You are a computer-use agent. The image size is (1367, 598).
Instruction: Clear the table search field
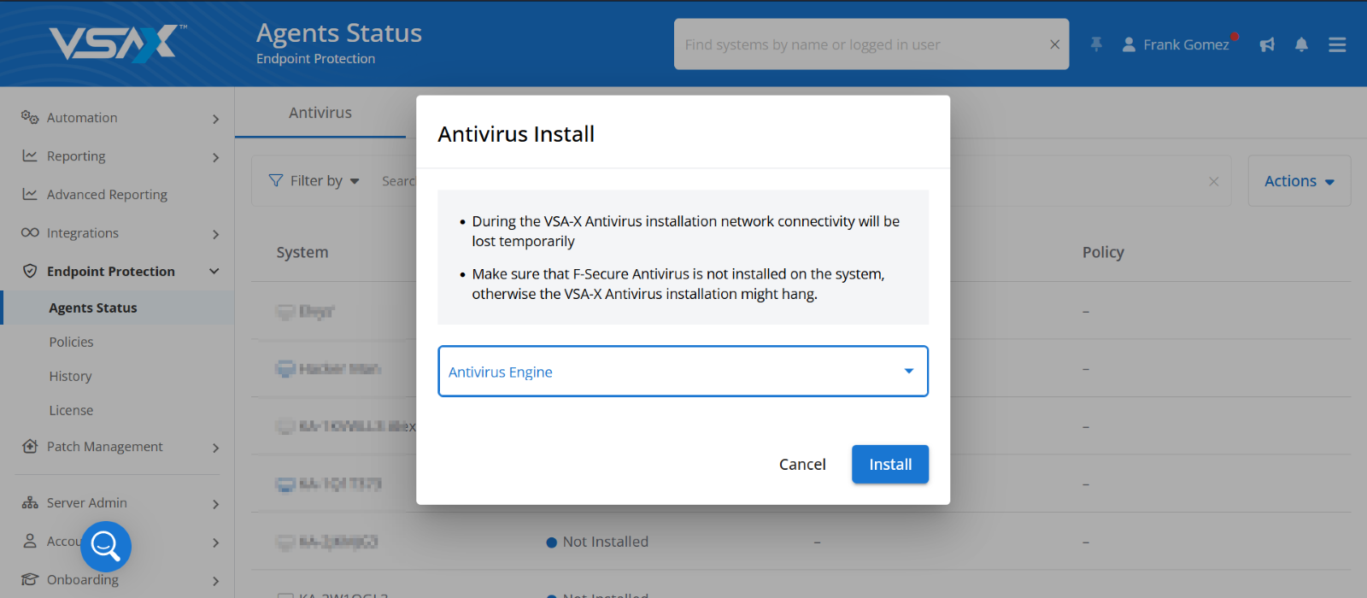[x=1213, y=181]
